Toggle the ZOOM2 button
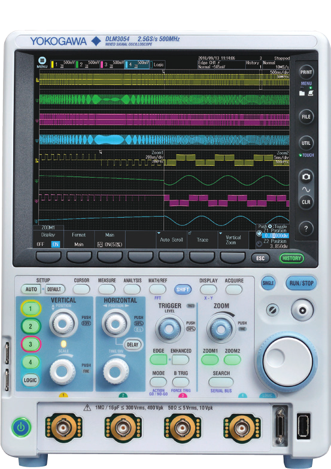 click(x=232, y=360)
